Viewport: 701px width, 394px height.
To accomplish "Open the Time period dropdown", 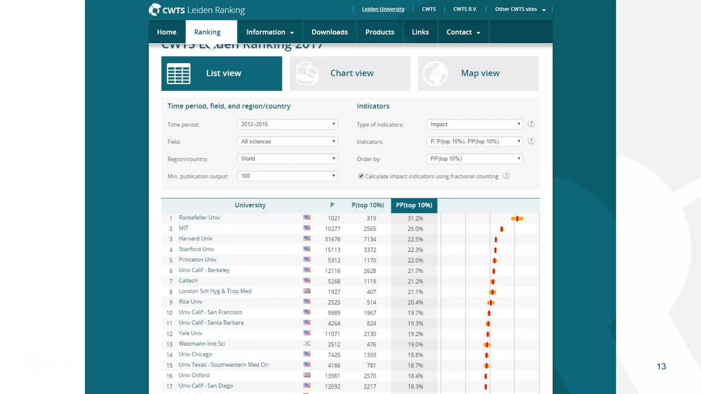I will point(287,124).
